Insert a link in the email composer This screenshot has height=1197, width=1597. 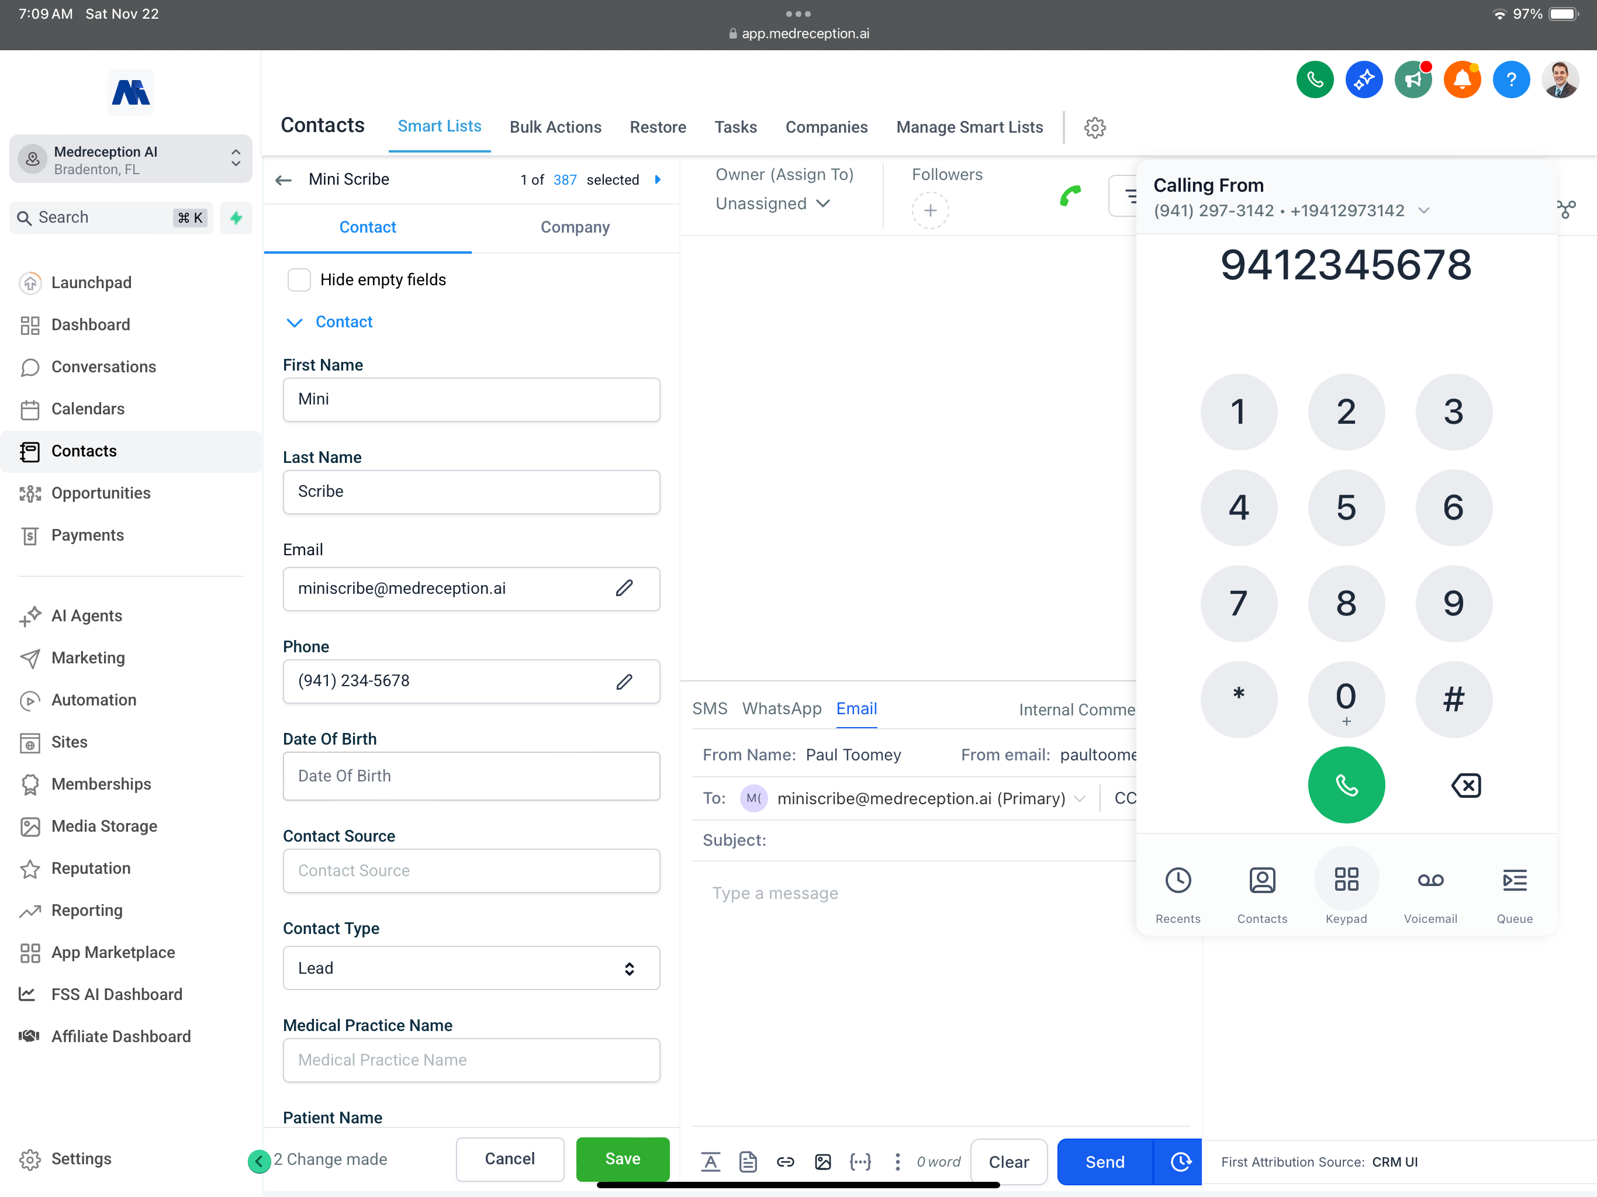point(786,1161)
